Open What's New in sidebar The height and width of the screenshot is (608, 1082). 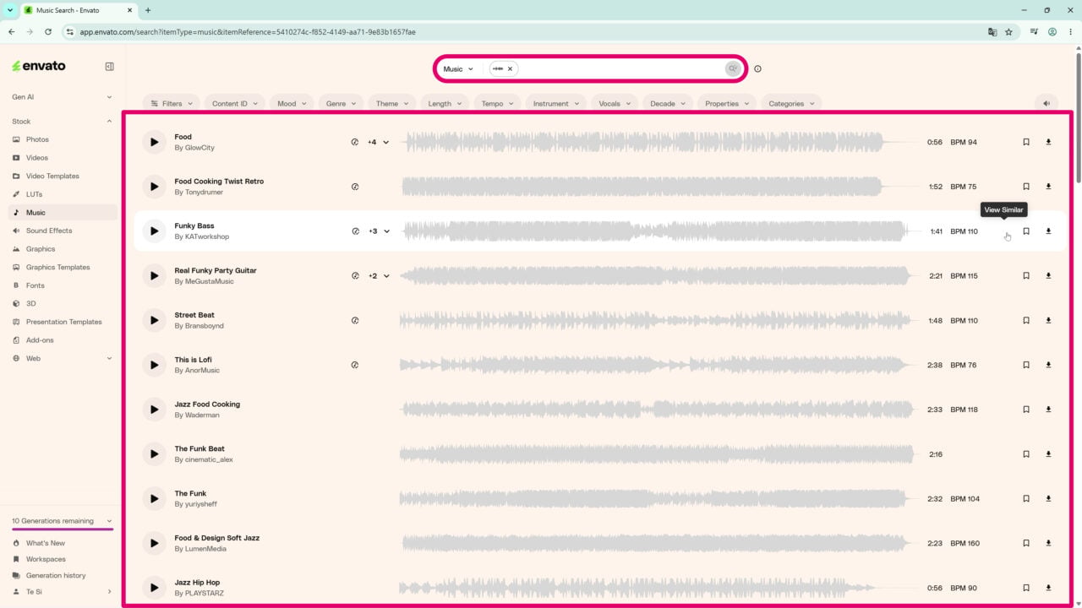[x=46, y=543]
